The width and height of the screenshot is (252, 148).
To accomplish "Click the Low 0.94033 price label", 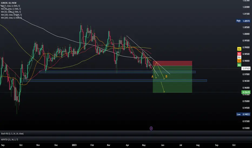I will pos(243,114).
